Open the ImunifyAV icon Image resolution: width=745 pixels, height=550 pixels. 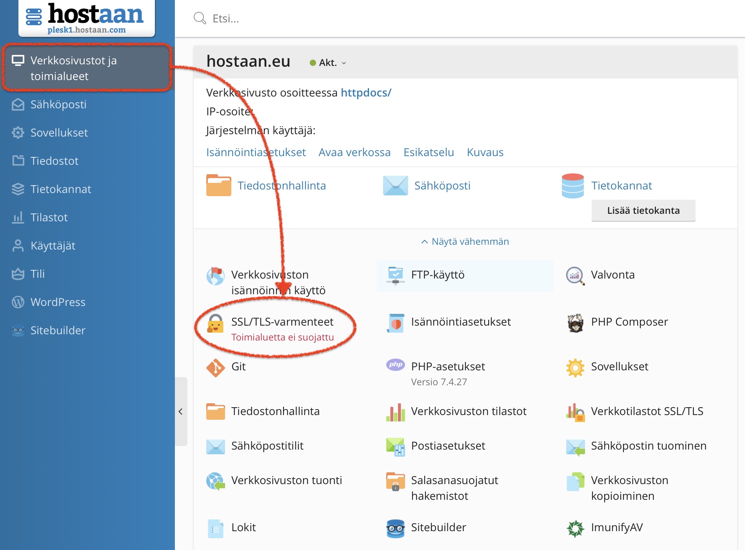pos(575,528)
